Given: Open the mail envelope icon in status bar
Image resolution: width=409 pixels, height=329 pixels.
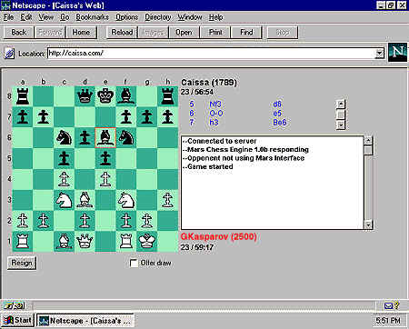Looking at the screenshot, I should [388, 305].
